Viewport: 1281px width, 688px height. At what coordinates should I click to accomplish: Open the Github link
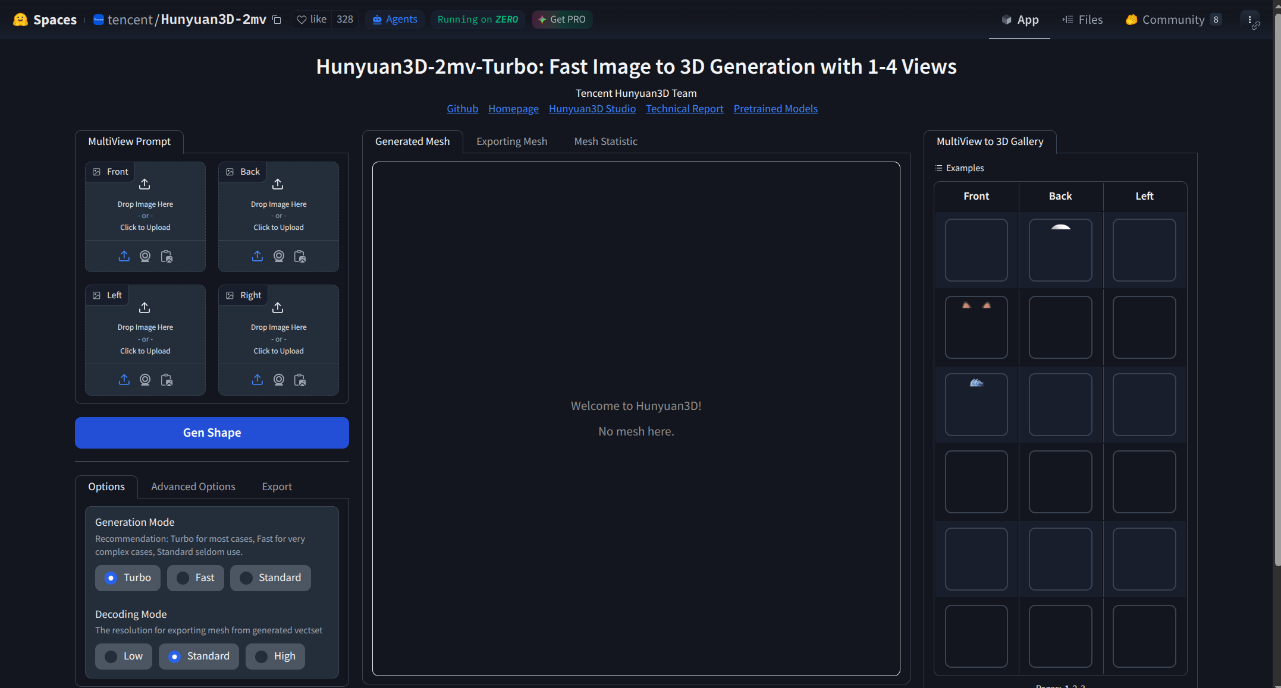click(x=462, y=109)
